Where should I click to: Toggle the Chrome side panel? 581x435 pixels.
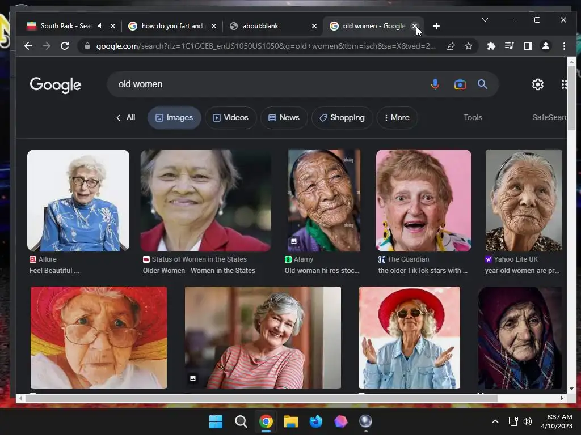click(x=527, y=46)
